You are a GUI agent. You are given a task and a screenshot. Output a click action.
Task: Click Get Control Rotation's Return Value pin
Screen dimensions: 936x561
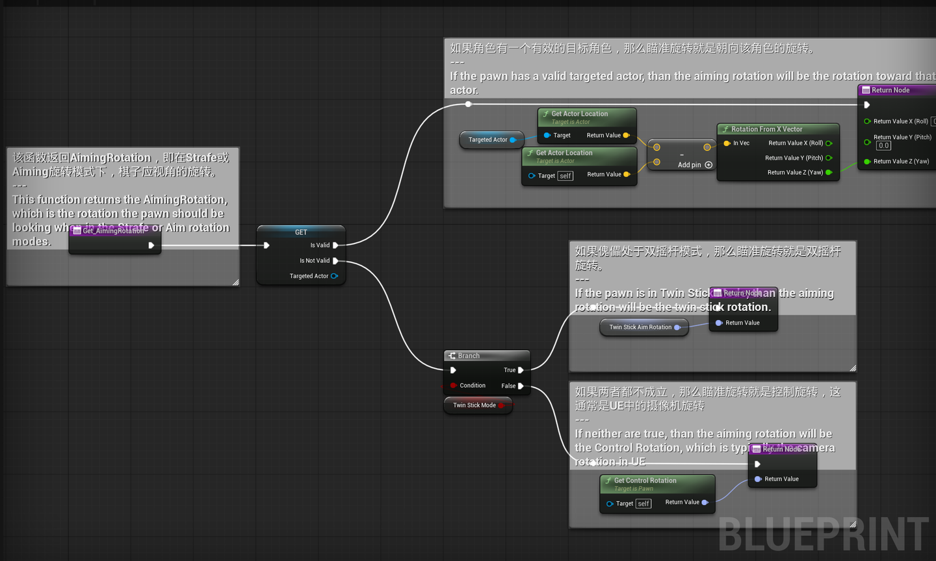(705, 502)
